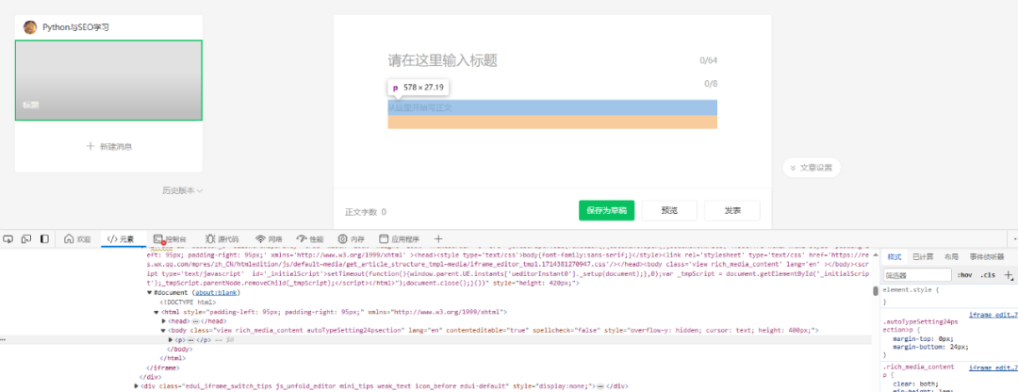Open the 网络 network tab
Image resolution: width=1018 pixels, height=392 pixels.
(x=269, y=238)
